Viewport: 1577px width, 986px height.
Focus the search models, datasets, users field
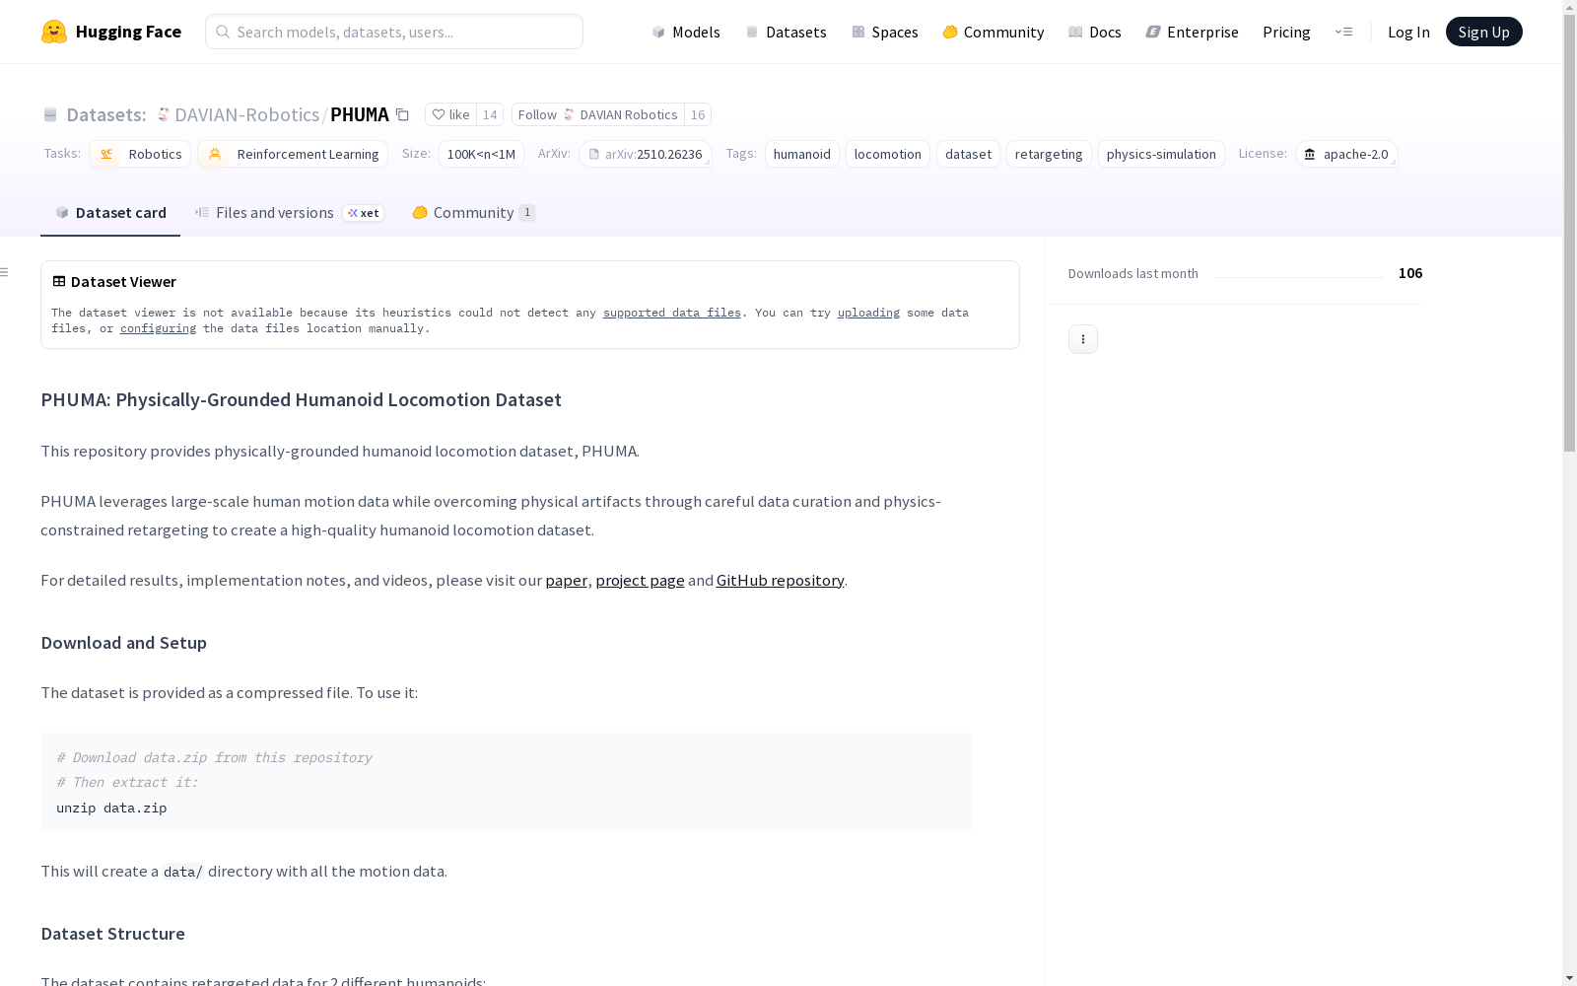(x=394, y=32)
